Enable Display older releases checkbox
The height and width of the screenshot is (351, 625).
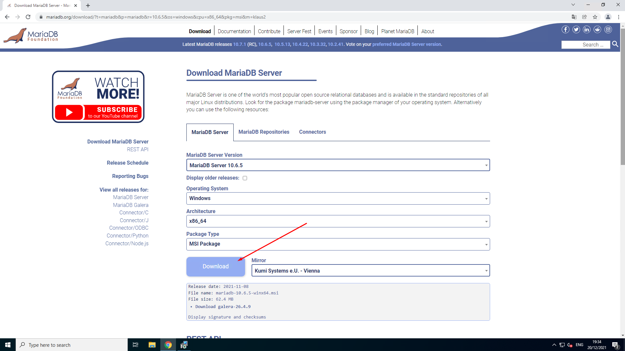tap(245, 178)
